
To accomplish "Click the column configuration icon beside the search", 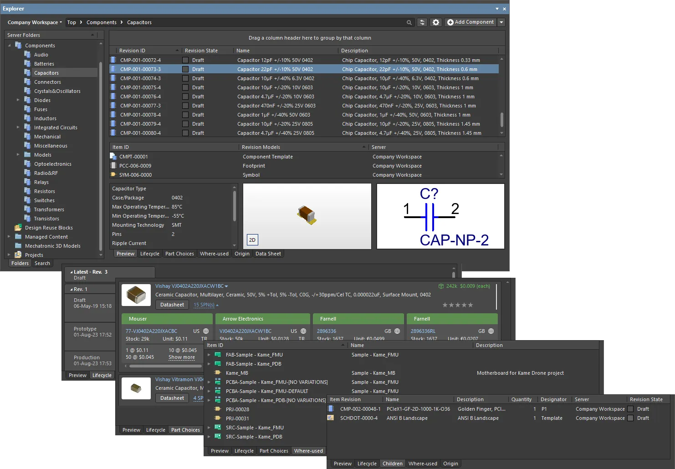I will coord(422,22).
